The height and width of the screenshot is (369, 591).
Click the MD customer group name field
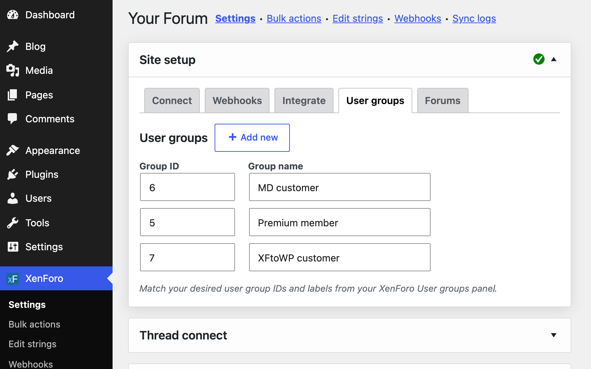tap(340, 187)
